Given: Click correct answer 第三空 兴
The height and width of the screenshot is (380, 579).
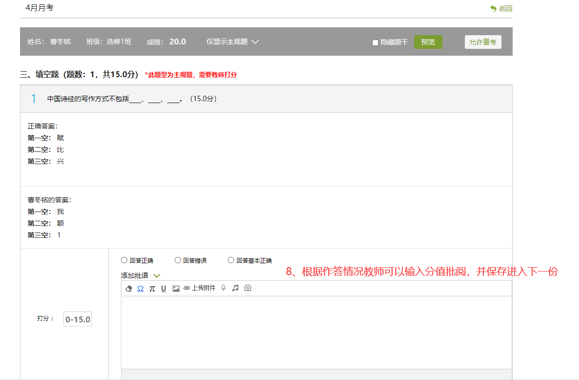Looking at the screenshot, I should [x=46, y=162].
